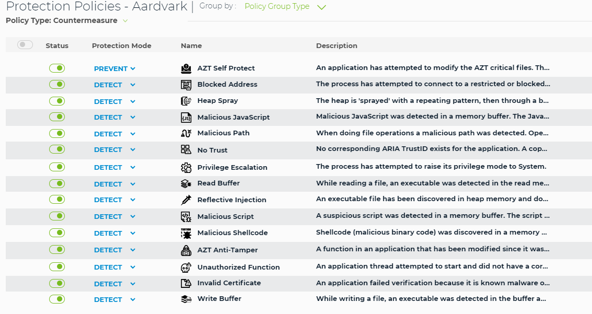
Task: Click the Read Buffer policy icon
Action: pyautogui.click(x=186, y=183)
